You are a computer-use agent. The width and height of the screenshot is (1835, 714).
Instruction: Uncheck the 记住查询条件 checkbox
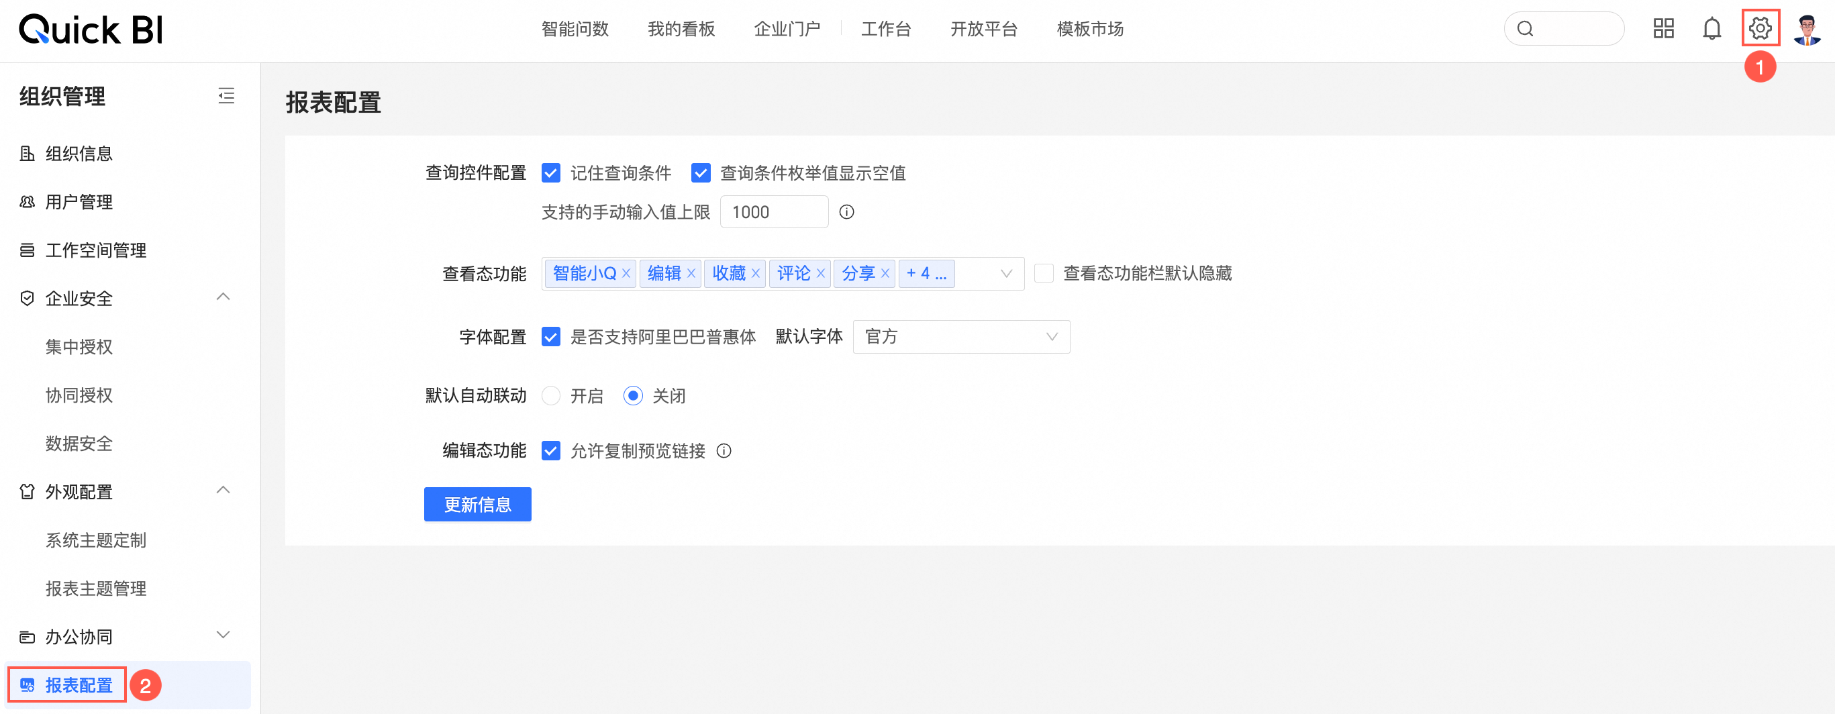pyautogui.click(x=550, y=173)
